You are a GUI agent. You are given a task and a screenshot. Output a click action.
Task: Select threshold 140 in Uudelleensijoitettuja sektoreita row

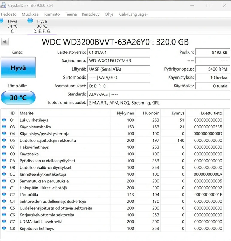[x=181, y=140]
